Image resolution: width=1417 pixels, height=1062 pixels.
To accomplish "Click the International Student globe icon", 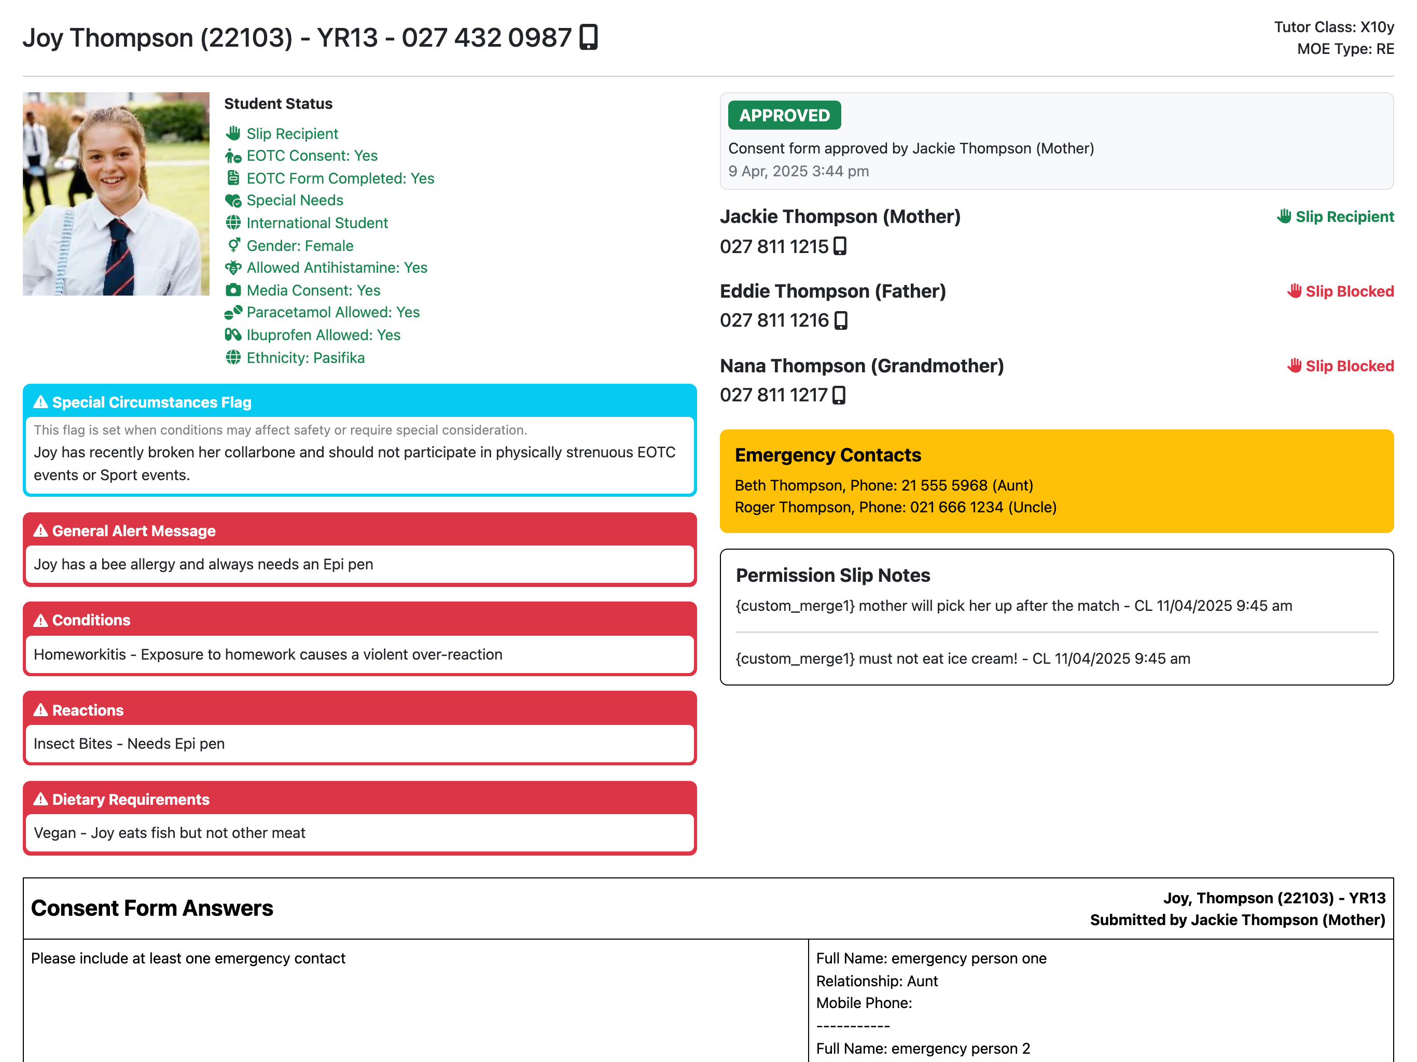I will coord(233,223).
